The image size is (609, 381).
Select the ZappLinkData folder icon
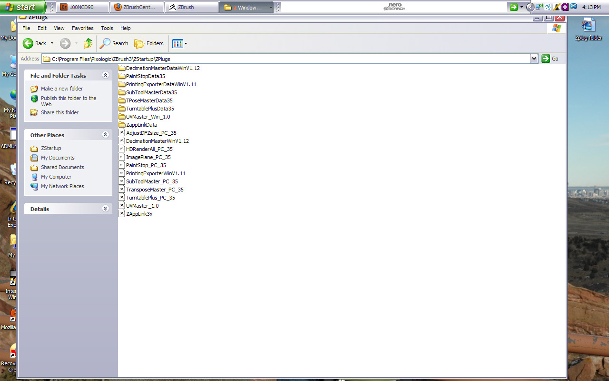[122, 125]
